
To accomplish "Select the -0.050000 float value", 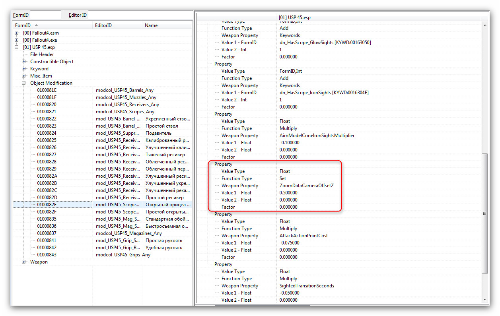I will [289, 293].
